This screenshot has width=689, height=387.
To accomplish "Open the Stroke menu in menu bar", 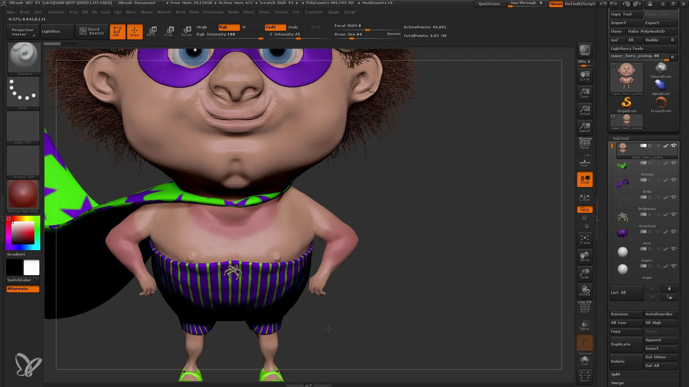I will [264, 12].
